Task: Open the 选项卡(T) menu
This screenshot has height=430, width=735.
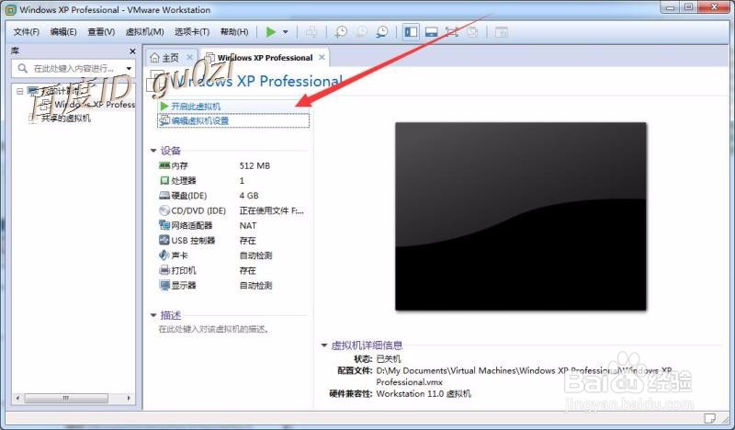Action: (x=192, y=32)
